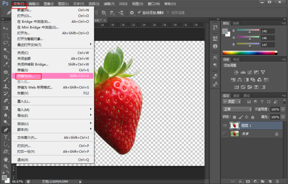
Task: Toggle lock all padlock icon
Action: (x=253, y=117)
